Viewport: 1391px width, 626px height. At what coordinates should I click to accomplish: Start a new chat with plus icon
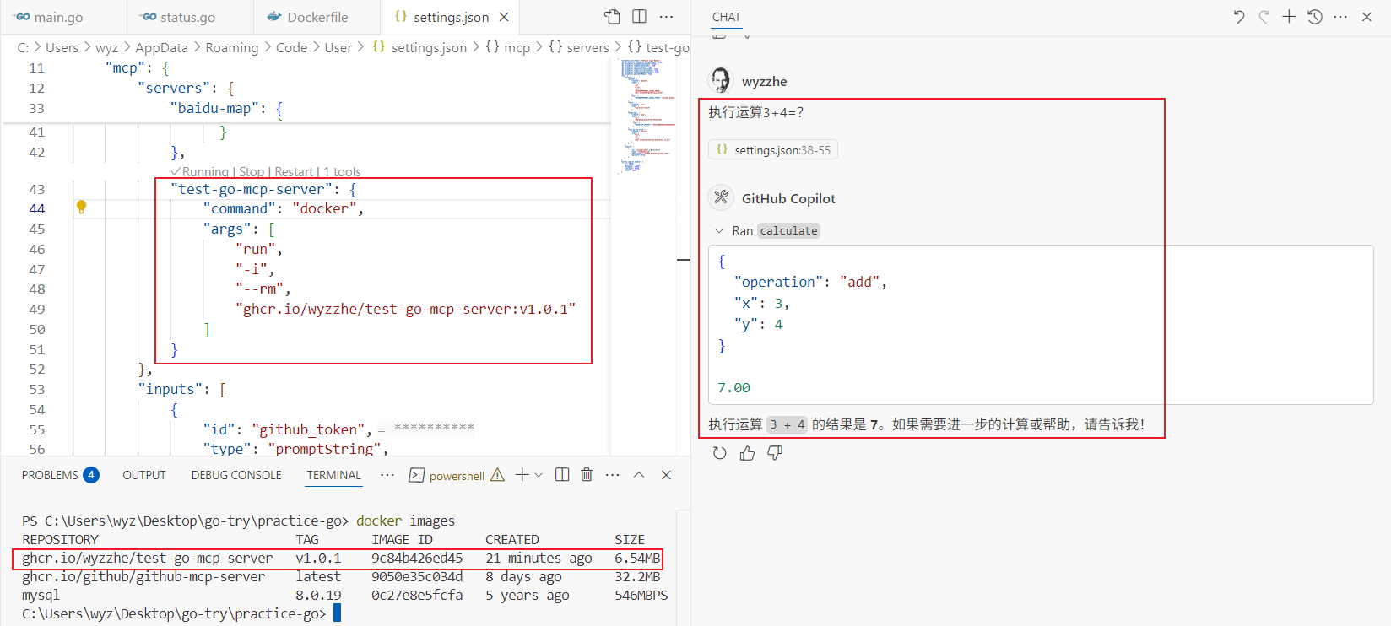tap(1289, 17)
